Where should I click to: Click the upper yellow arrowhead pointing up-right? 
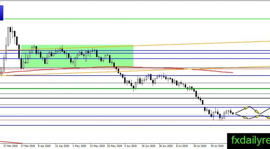(x=247, y=108)
